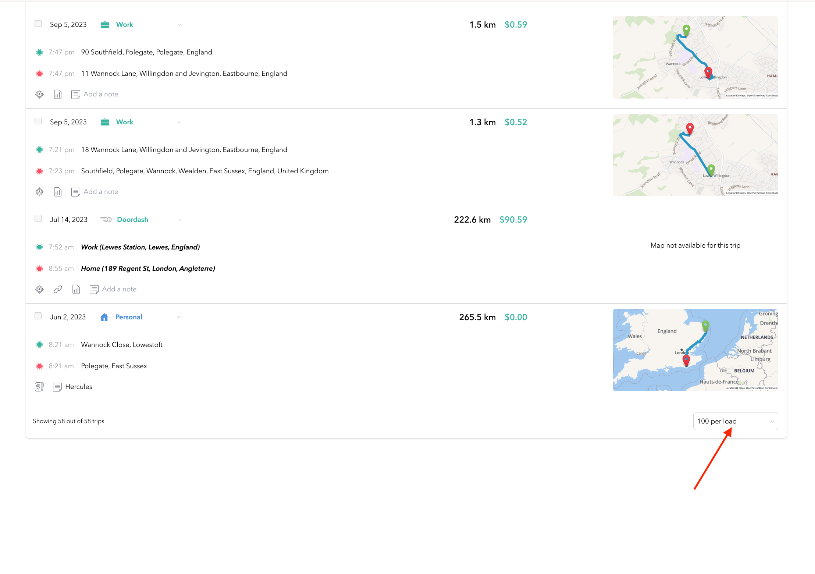The width and height of the screenshot is (815, 574).
Task: Click the link icon on the Doordash trip
Action: click(x=57, y=289)
